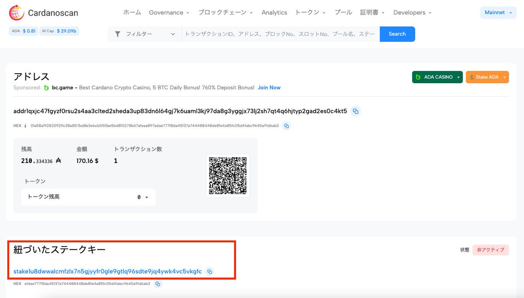Go to ホーム page
This screenshot has height=298, width=524.
coord(132,13)
